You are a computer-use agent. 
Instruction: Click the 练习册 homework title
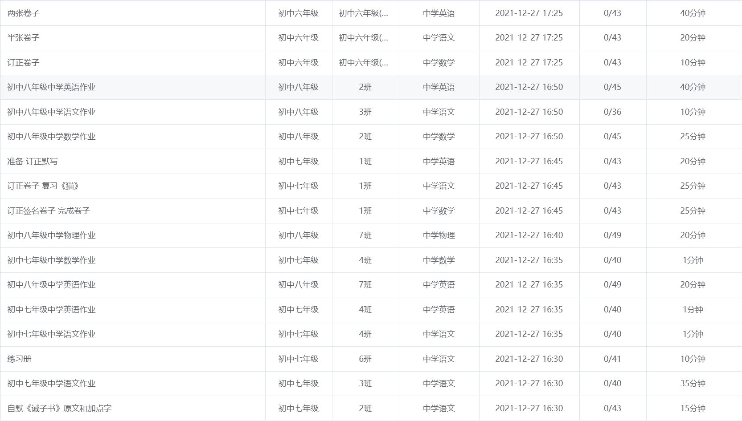(19, 359)
